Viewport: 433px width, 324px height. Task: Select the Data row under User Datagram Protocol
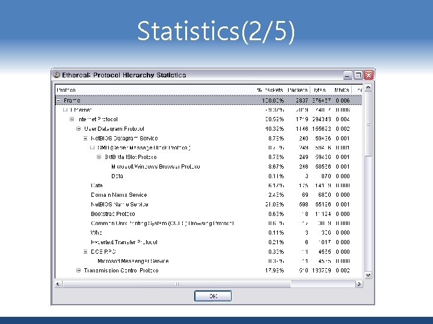coord(209,185)
